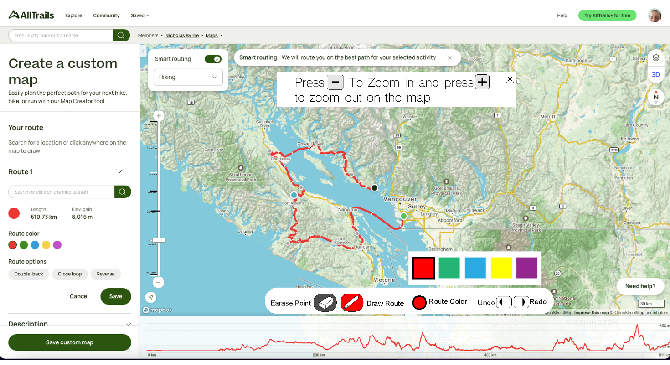Viewport: 670px width, 365px height.
Task: Open the map layers icon
Action: click(656, 58)
